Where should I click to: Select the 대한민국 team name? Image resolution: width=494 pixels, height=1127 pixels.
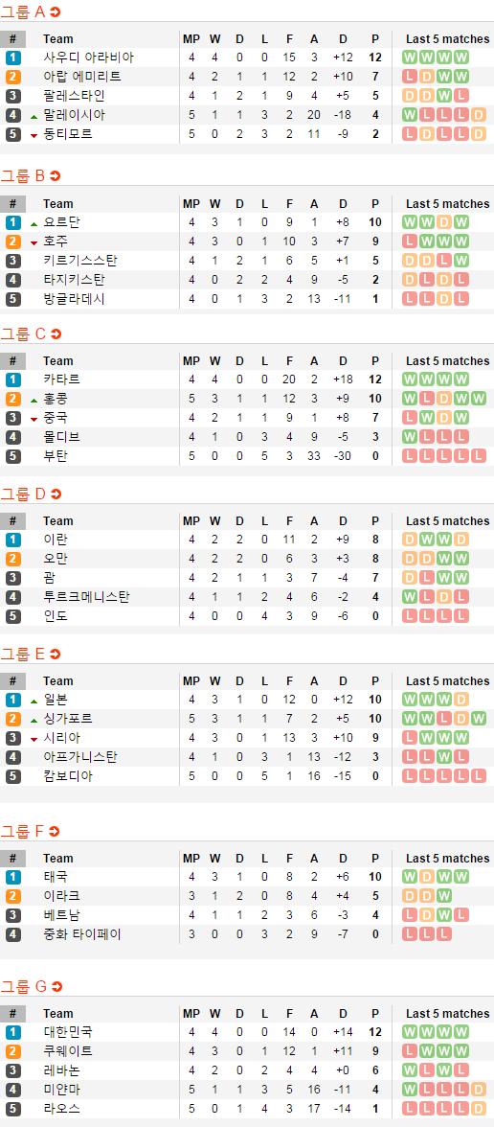(x=67, y=1032)
